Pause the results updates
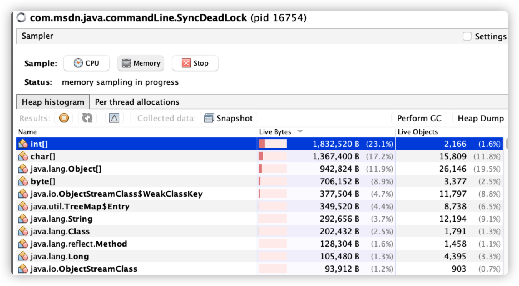The width and height of the screenshot is (519, 286). (x=64, y=118)
